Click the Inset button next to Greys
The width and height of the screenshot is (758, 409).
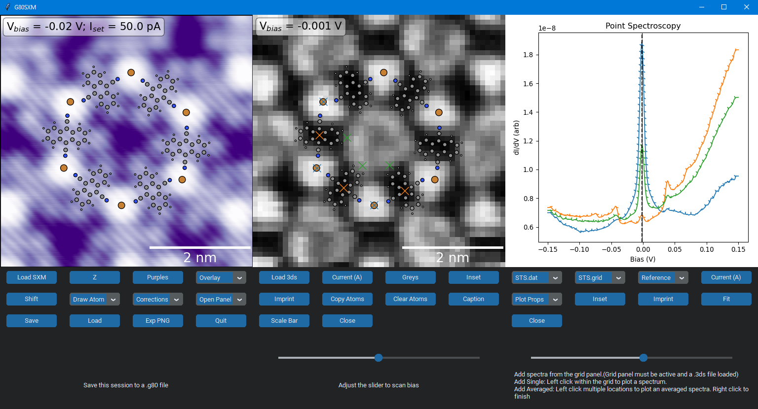tap(474, 277)
